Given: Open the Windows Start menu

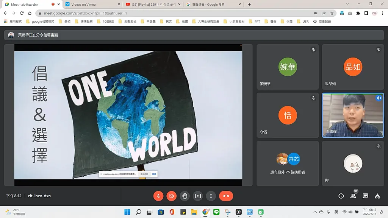Looking at the screenshot, I should (x=127, y=212).
